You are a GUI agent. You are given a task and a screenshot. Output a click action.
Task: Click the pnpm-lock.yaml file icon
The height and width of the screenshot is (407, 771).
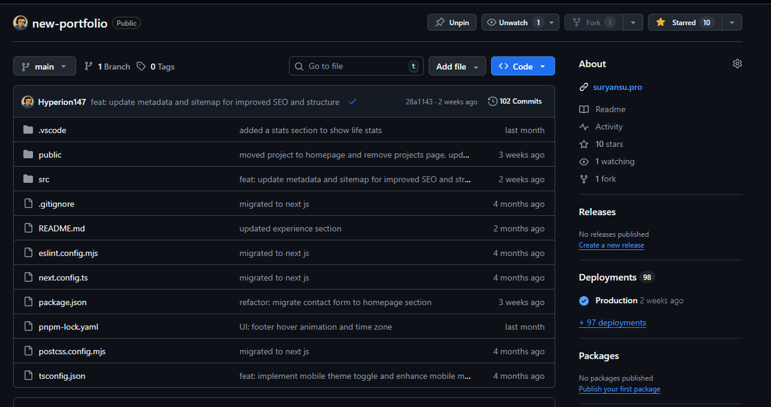(x=28, y=327)
